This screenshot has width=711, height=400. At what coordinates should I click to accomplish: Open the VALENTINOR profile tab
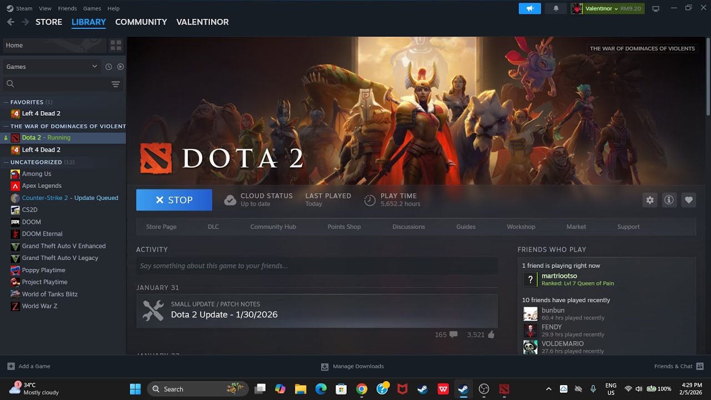202,22
